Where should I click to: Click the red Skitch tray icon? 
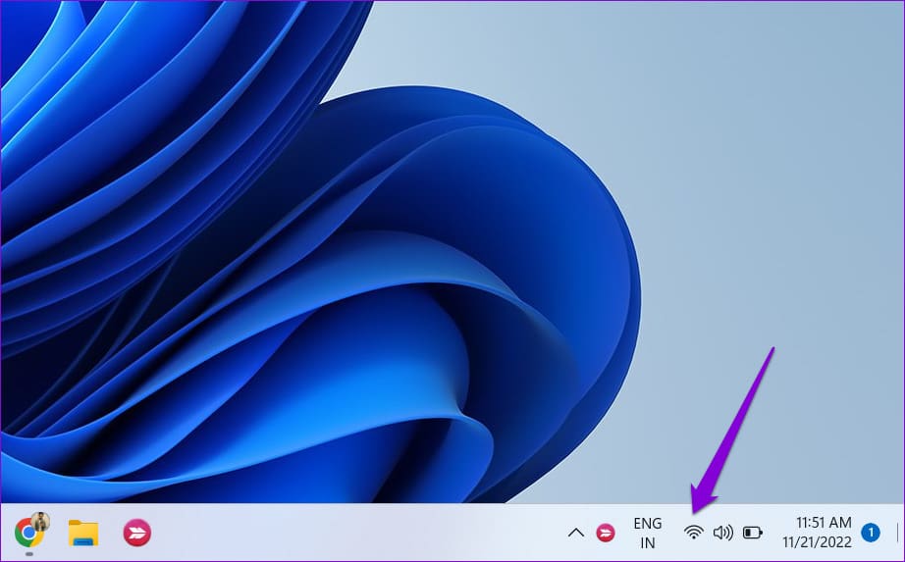tap(606, 533)
